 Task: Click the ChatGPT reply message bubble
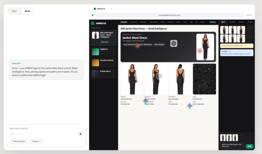click(x=46, y=70)
